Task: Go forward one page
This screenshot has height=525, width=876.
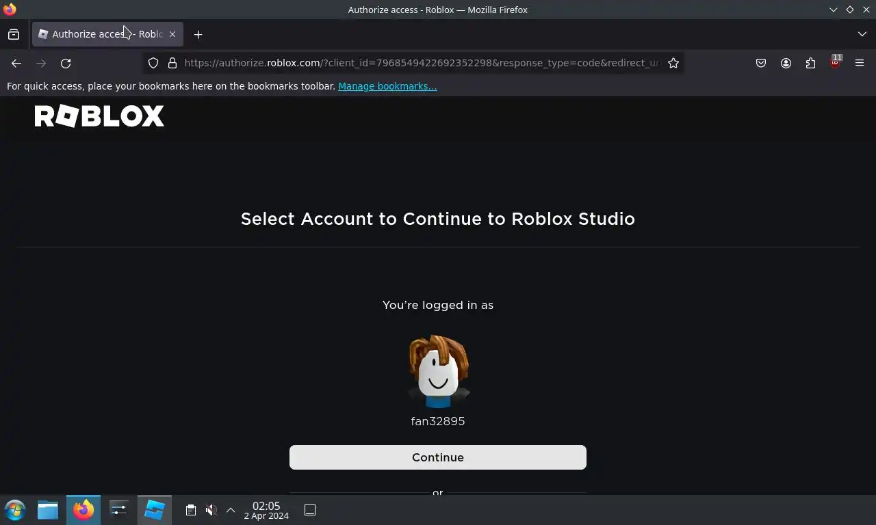Action: [x=41, y=63]
